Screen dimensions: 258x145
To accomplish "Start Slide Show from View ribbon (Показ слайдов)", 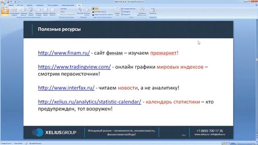I will pos(31,12).
